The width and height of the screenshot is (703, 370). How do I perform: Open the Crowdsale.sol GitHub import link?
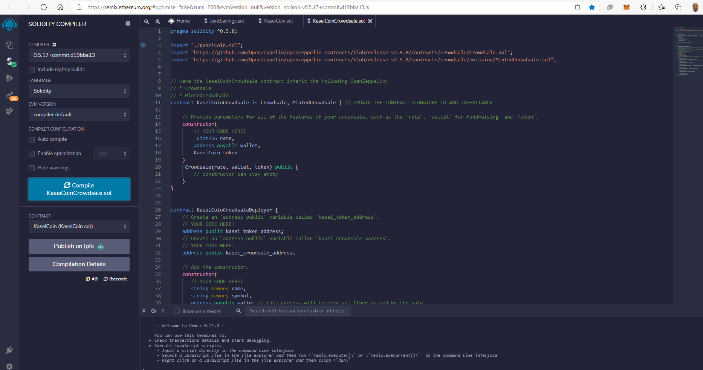click(x=350, y=53)
